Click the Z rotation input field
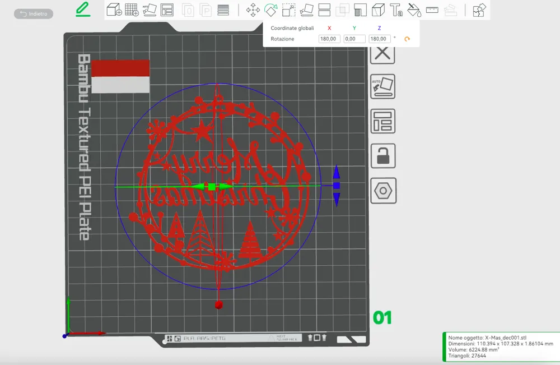 click(379, 39)
